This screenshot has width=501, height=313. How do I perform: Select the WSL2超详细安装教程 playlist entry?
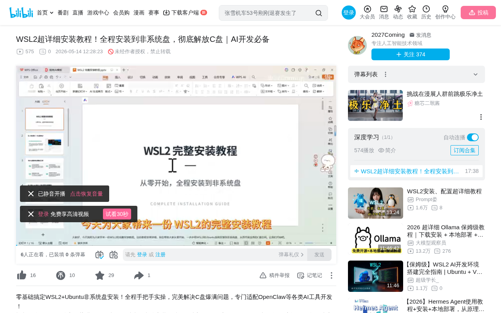tap(416, 171)
